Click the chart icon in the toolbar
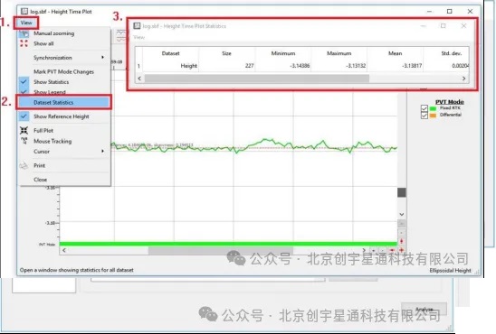 coord(121,35)
